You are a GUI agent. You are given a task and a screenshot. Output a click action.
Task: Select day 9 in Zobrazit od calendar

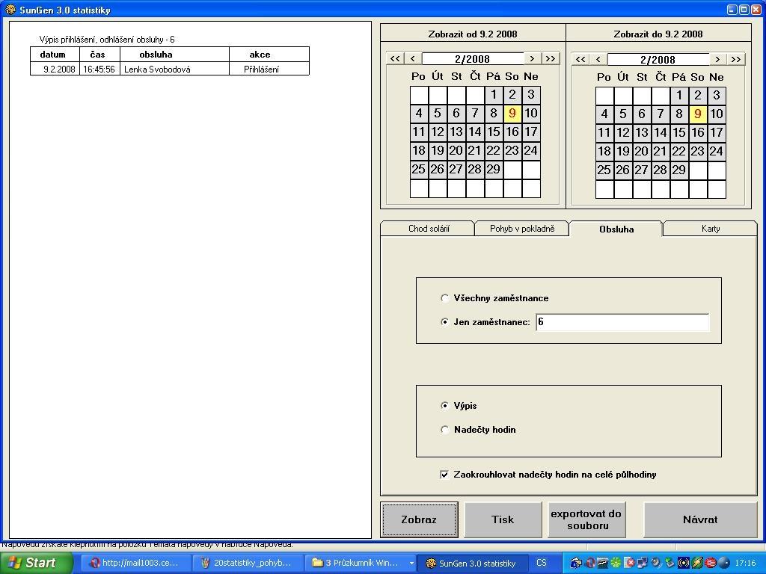click(x=512, y=114)
